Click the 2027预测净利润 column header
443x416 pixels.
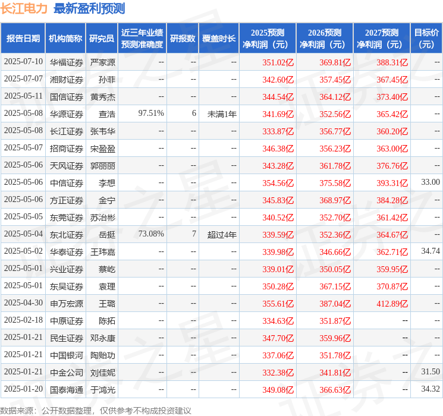pos(382,39)
